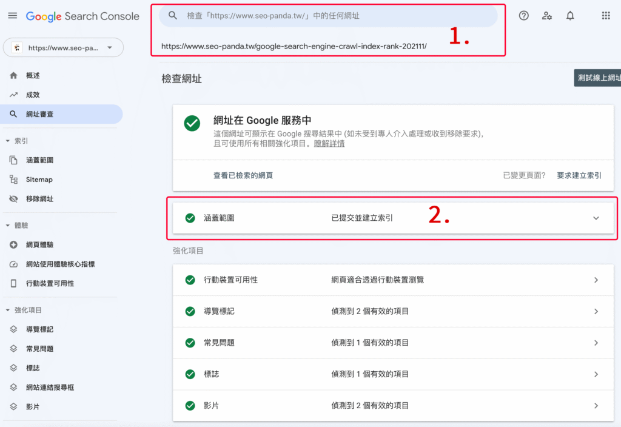This screenshot has width=621, height=427.
Task: Click 查看已檢索的網頁
Action: (x=243, y=175)
